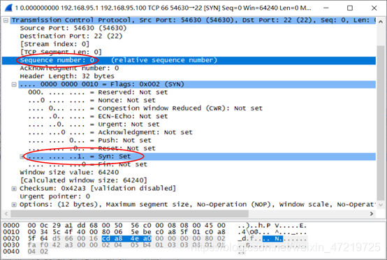Select the Acknowledgment number: 0 row
The width and height of the screenshot is (387, 260).
coord(69,68)
